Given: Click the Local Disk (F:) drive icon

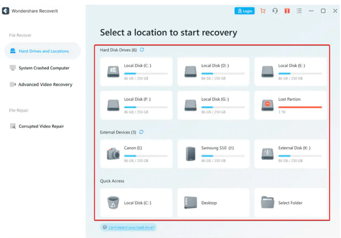Looking at the screenshot, I should [113, 105].
